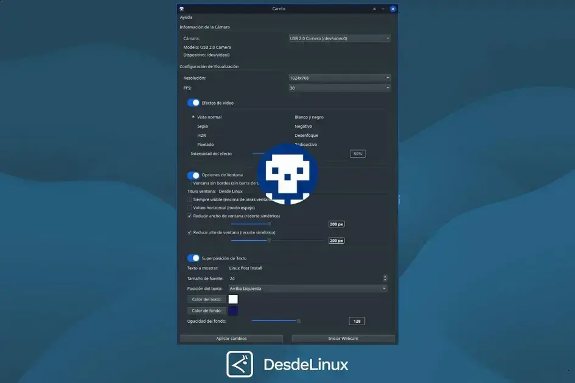Toggle the Efectos de Video switch
575x383 pixels.
[193, 103]
